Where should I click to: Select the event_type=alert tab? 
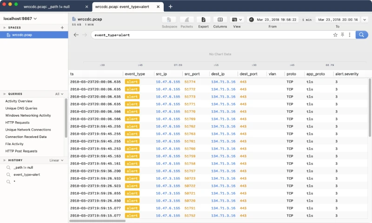(x=122, y=7)
